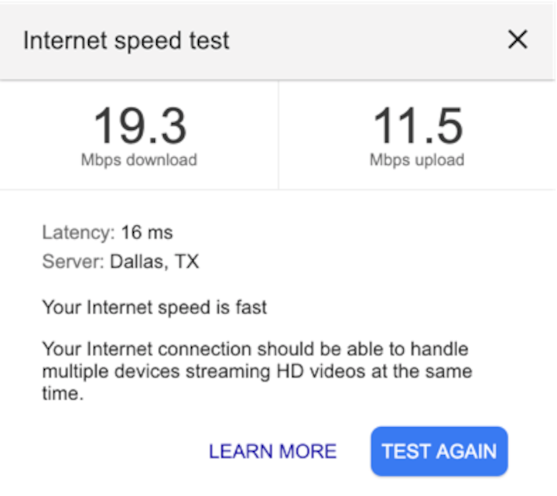Click the "Internet speed test" title text

pos(126,40)
